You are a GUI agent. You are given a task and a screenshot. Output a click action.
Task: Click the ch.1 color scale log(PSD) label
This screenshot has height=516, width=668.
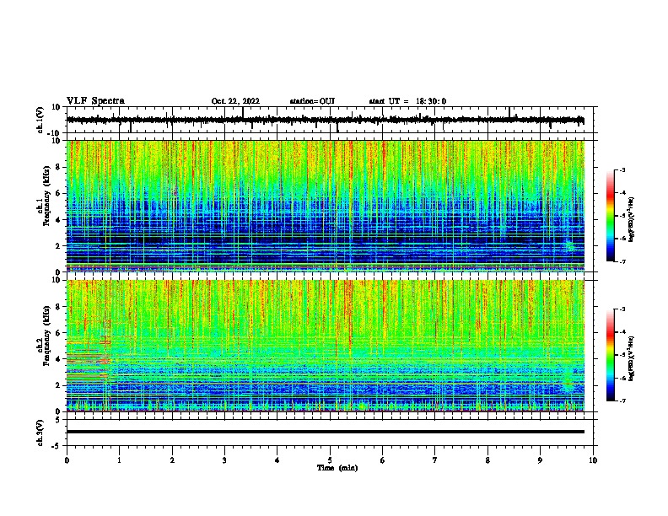click(x=632, y=219)
